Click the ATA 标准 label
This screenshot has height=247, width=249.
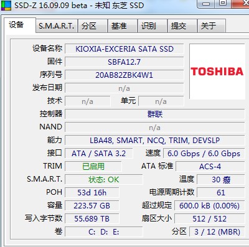pyautogui.click(x=157, y=166)
